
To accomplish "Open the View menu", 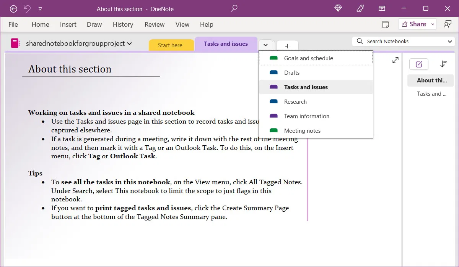I will point(182,24).
